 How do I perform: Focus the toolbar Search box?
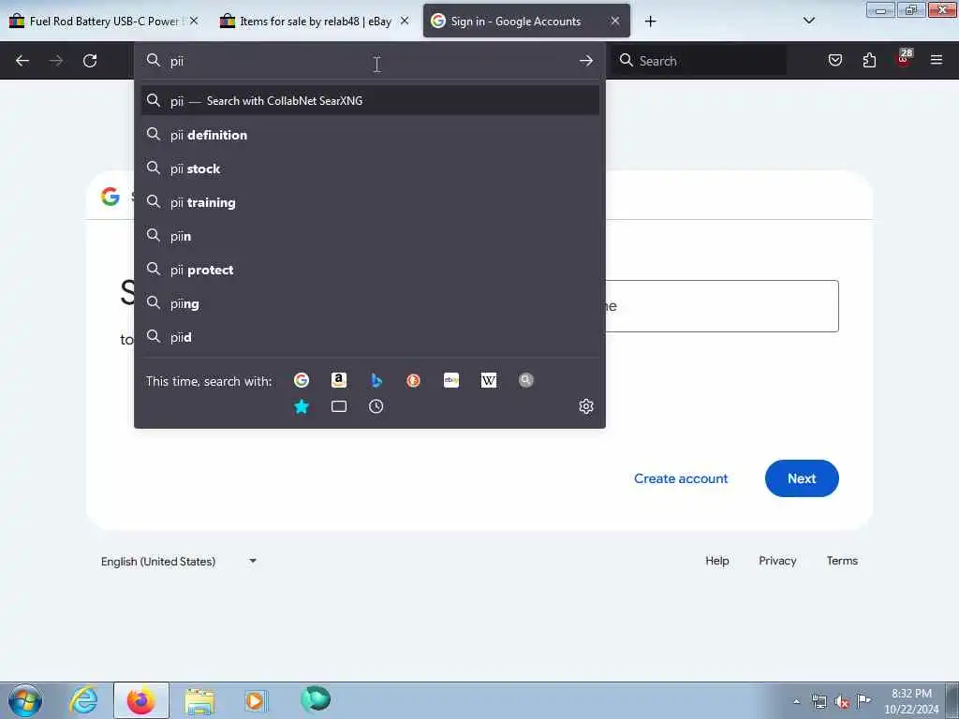pyautogui.click(x=699, y=61)
